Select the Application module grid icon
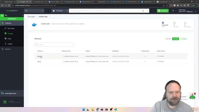 [x=2, y=16]
